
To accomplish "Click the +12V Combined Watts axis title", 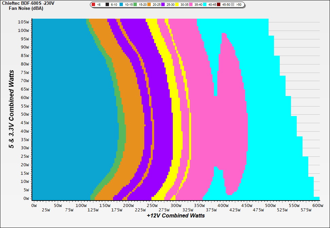I will (x=176, y=216).
